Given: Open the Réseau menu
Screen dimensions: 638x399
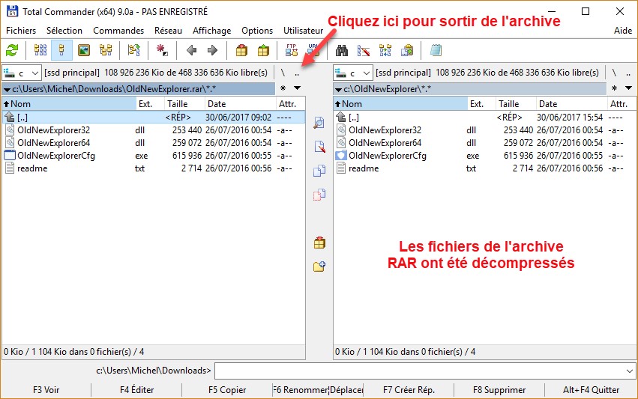Looking at the screenshot, I should coord(168,31).
